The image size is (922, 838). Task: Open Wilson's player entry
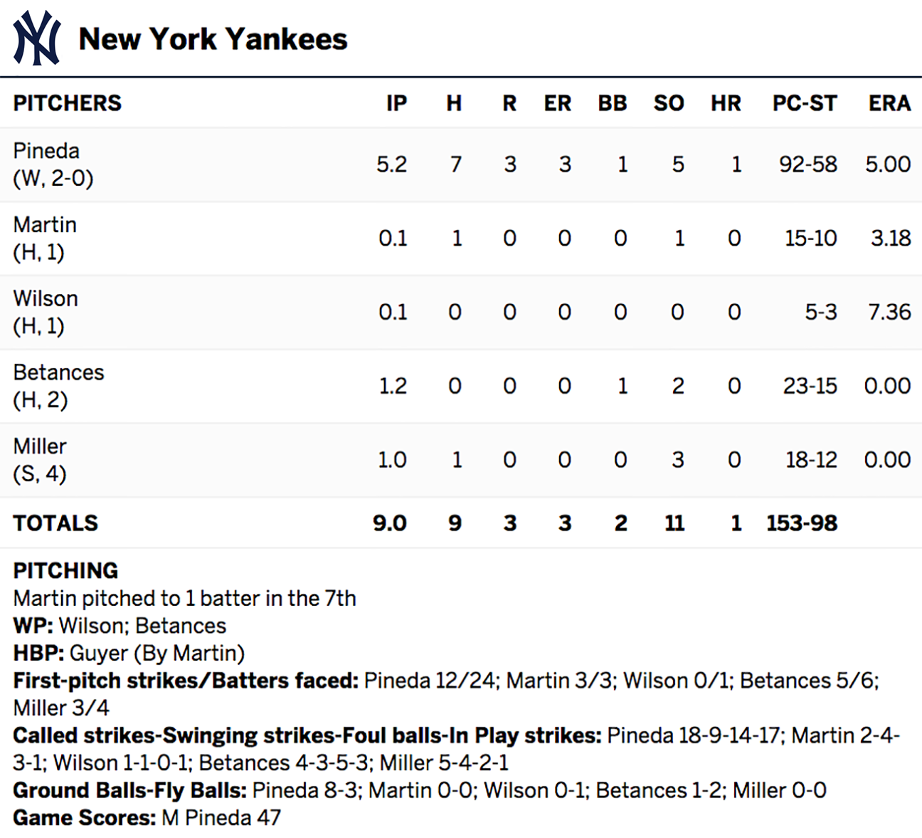(x=46, y=299)
